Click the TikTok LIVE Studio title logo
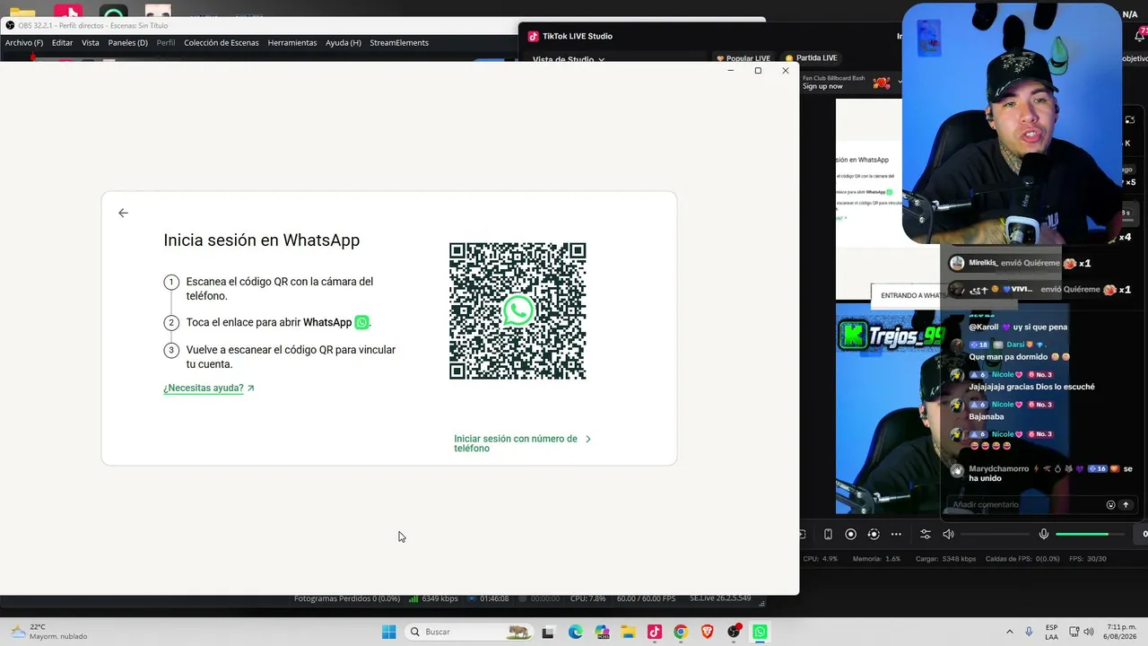 coord(533,36)
